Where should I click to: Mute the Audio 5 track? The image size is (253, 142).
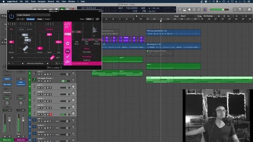point(39,128)
